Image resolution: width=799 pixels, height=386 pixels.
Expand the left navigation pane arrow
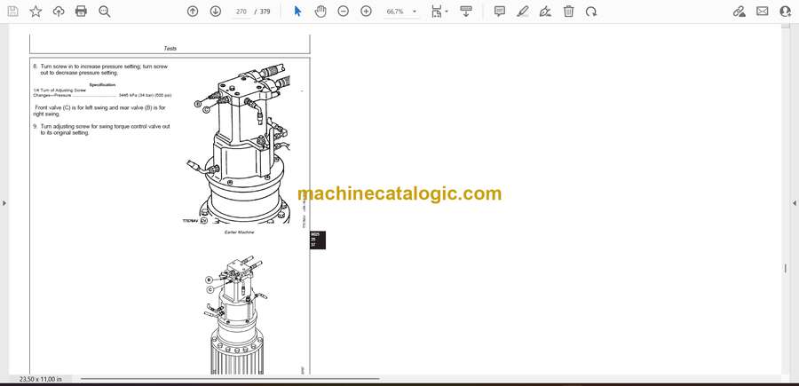[4, 203]
